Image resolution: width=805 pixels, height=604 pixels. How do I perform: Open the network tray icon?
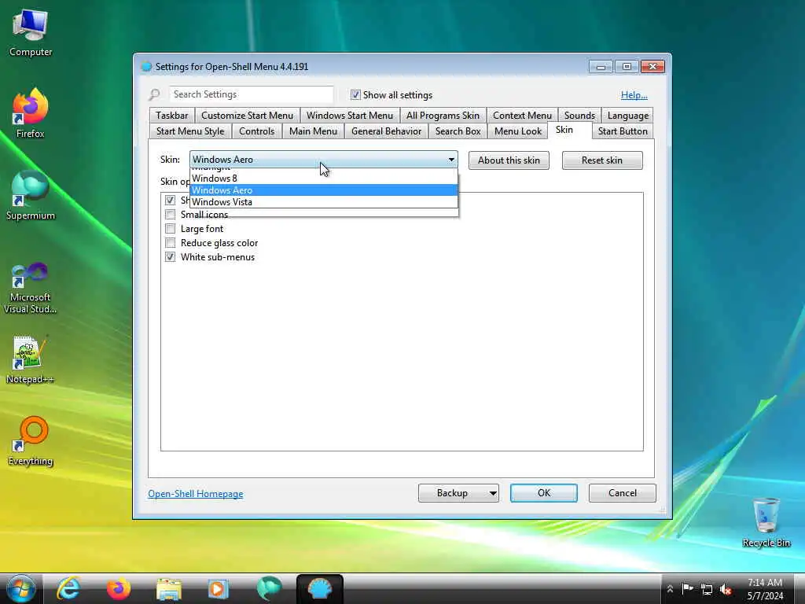[707, 589]
